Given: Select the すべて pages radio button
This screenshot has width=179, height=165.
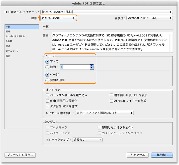Looking at the screenshot, I should [47, 61].
